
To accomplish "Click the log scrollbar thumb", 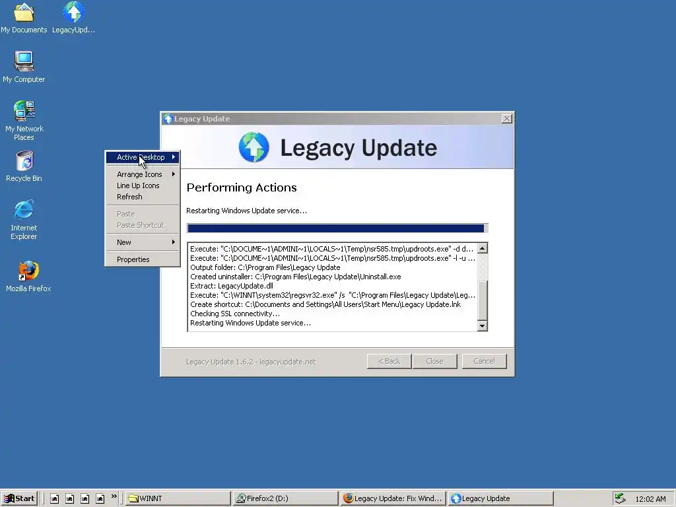I will [483, 300].
